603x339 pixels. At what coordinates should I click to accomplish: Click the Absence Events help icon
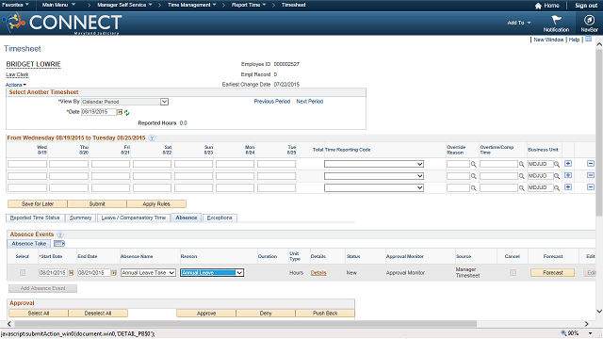(x=60, y=234)
